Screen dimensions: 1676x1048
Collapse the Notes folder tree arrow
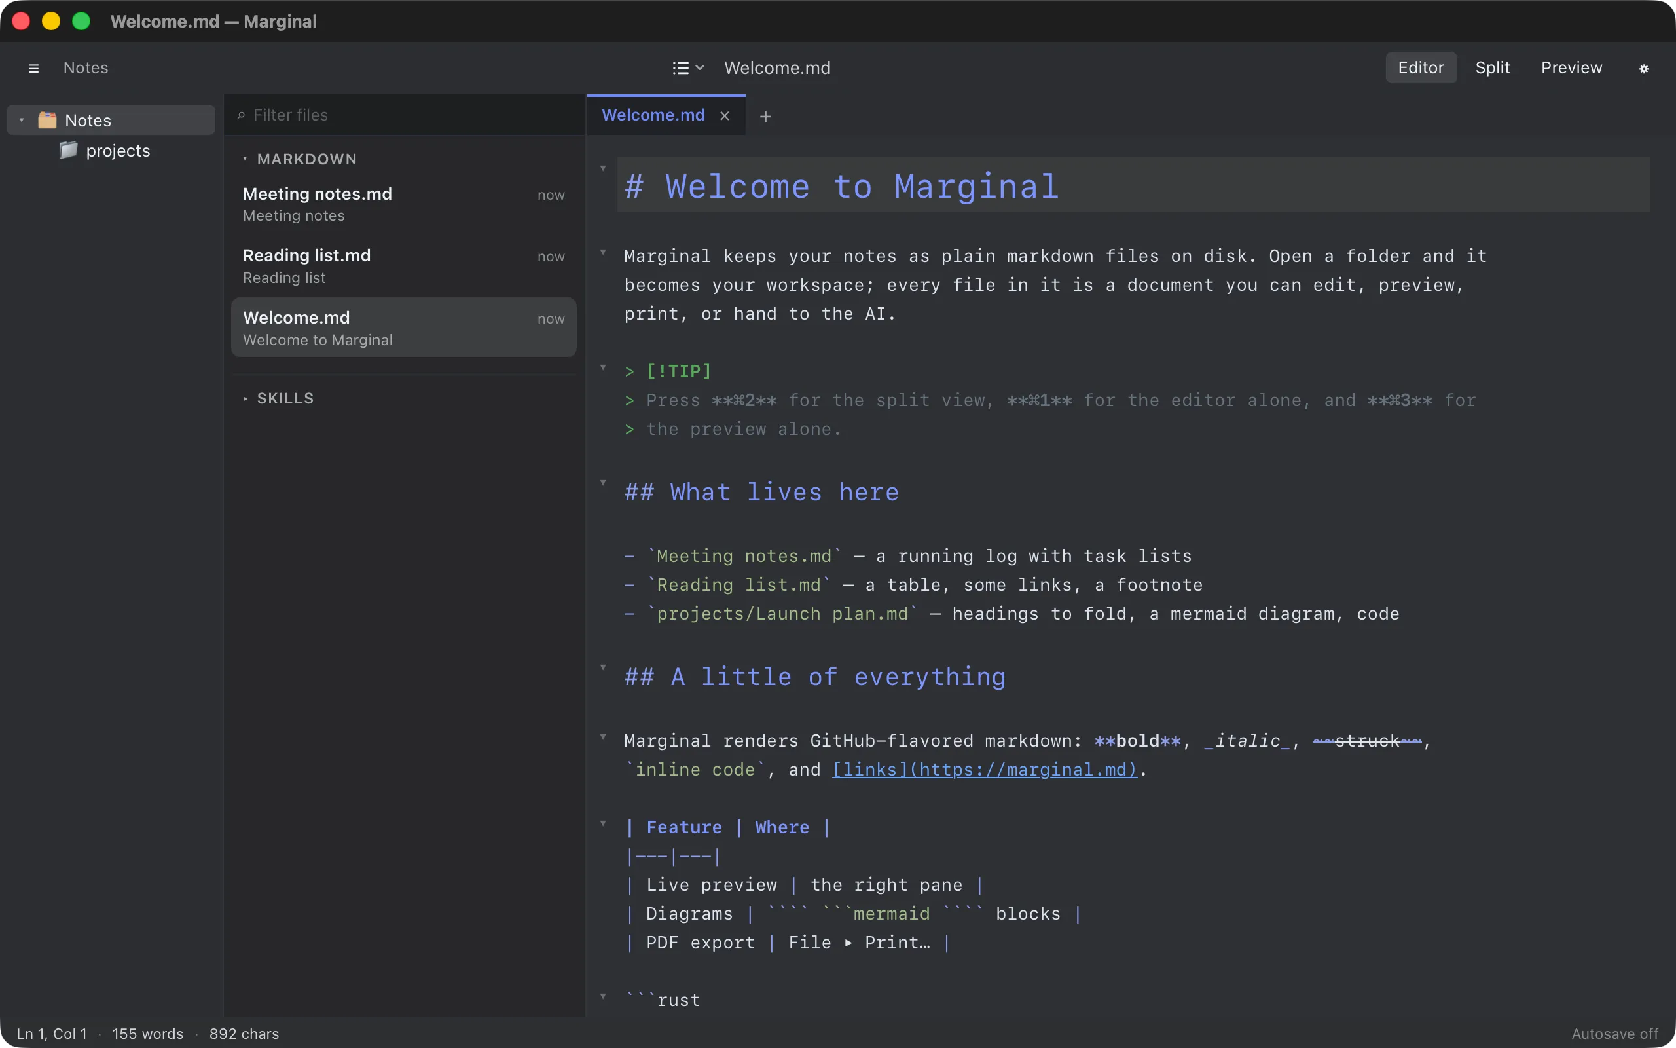22,120
